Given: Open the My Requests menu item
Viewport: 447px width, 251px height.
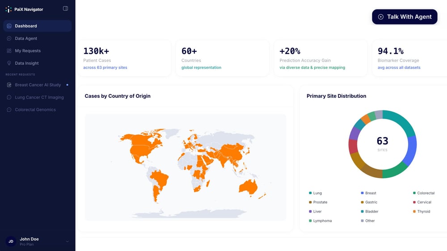Looking at the screenshot, I should [x=28, y=51].
